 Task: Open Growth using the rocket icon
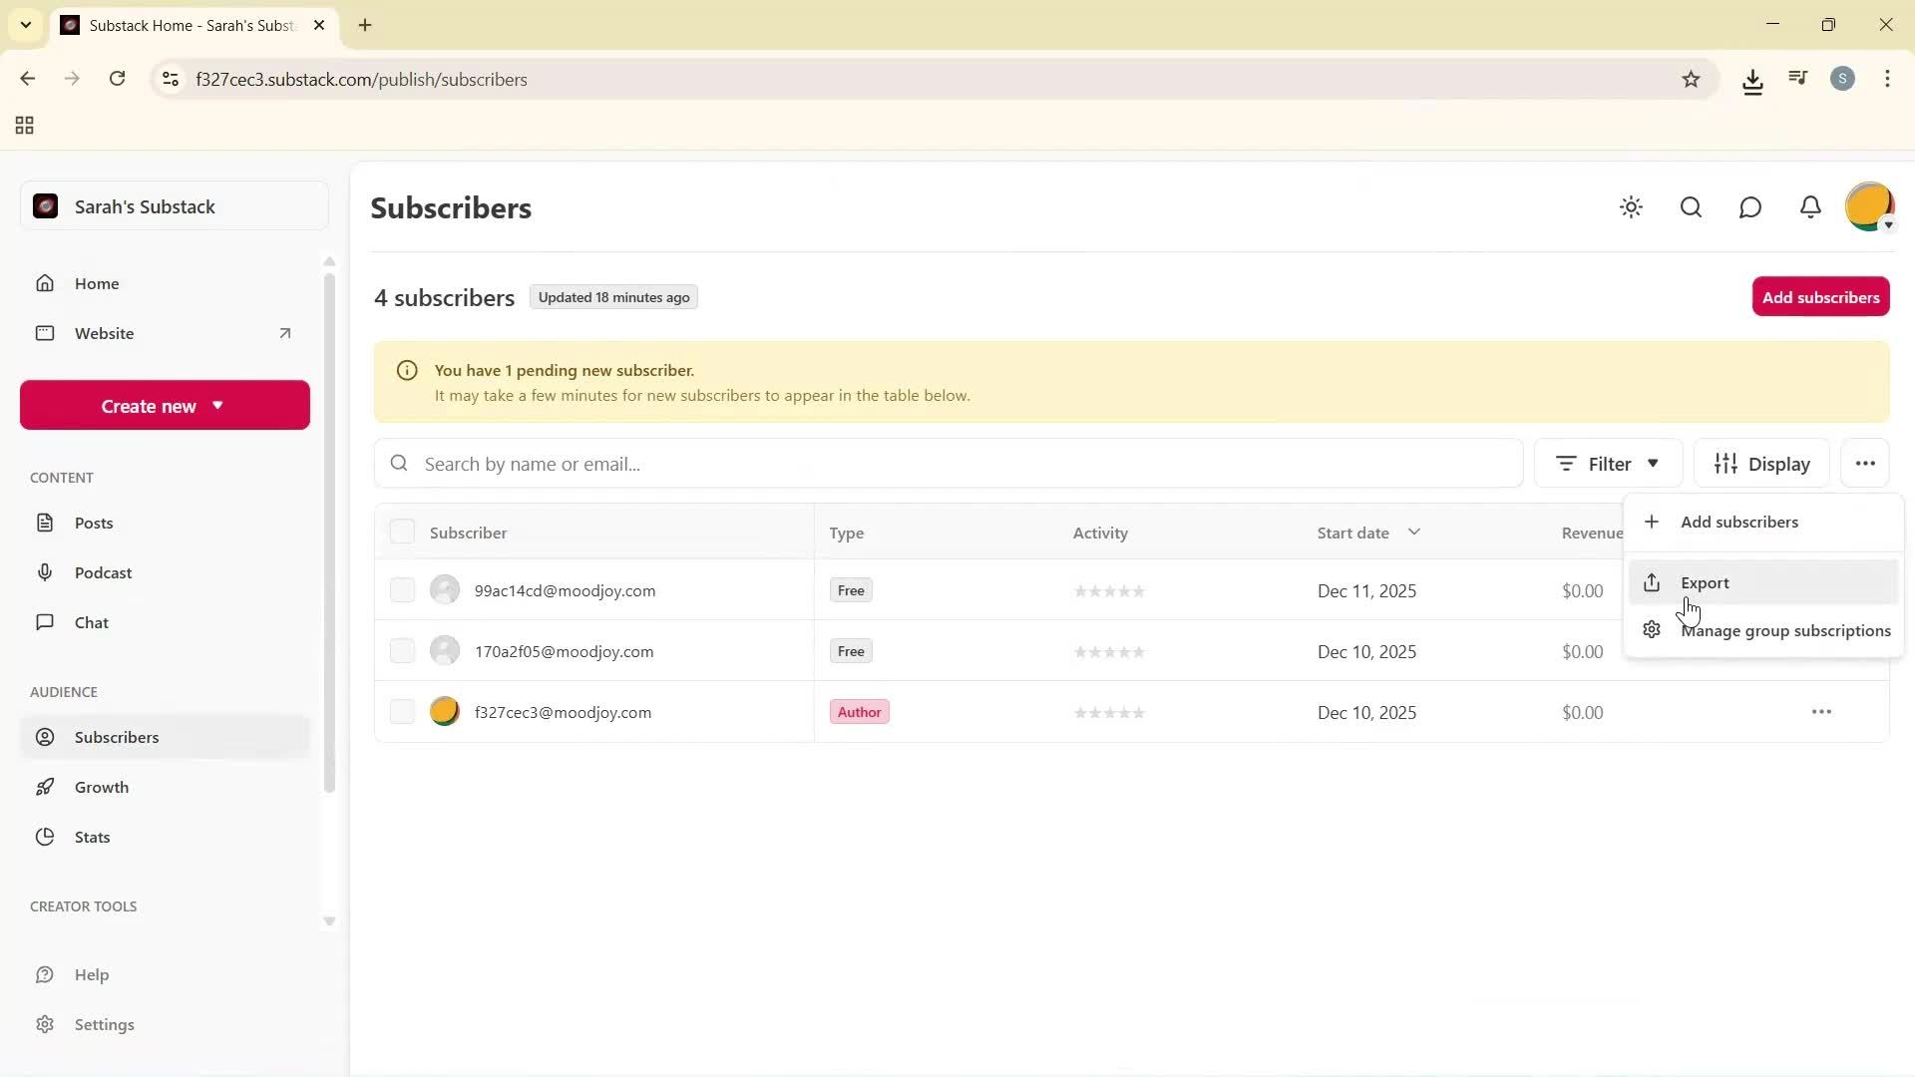[46, 787]
